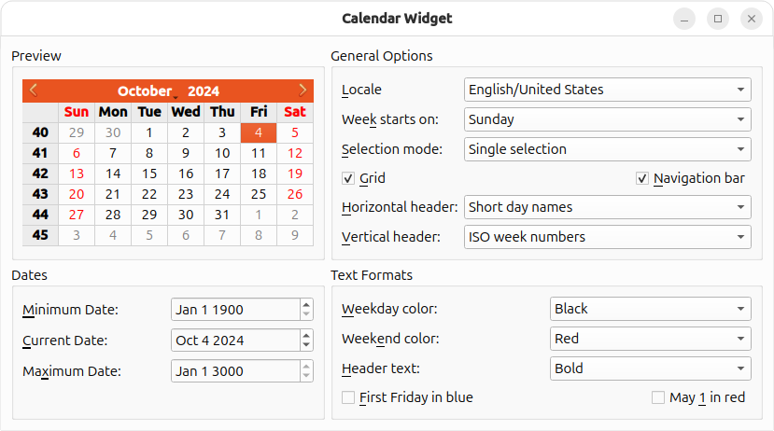Screen dimensions: 774x431
Task: Disable the Navigation bar checkbox
Action: click(x=642, y=178)
